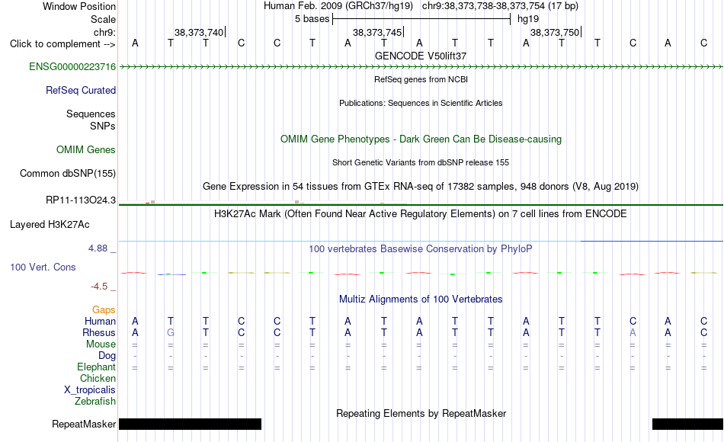Select the Chicken alignment row label
This screenshot has height=442, width=724.
pos(98,378)
